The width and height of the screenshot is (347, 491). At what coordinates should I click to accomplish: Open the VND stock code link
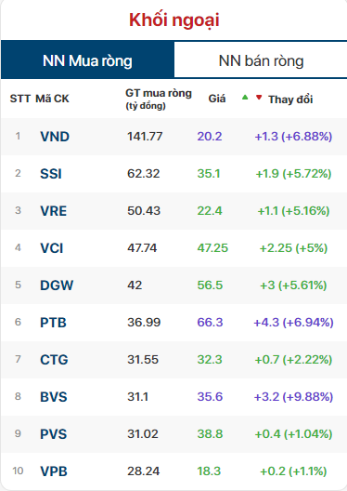pyautogui.click(x=55, y=137)
